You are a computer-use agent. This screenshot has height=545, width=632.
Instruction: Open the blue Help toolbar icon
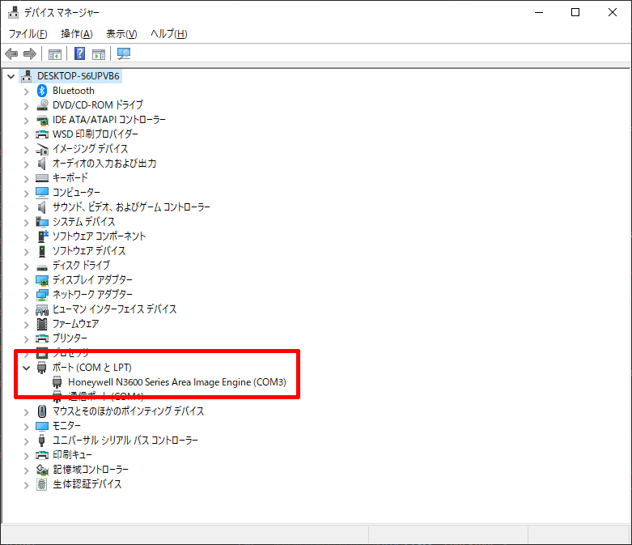tap(80, 53)
